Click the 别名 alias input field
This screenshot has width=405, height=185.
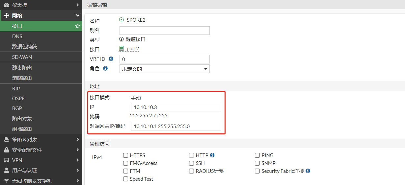(x=164, y=31)
